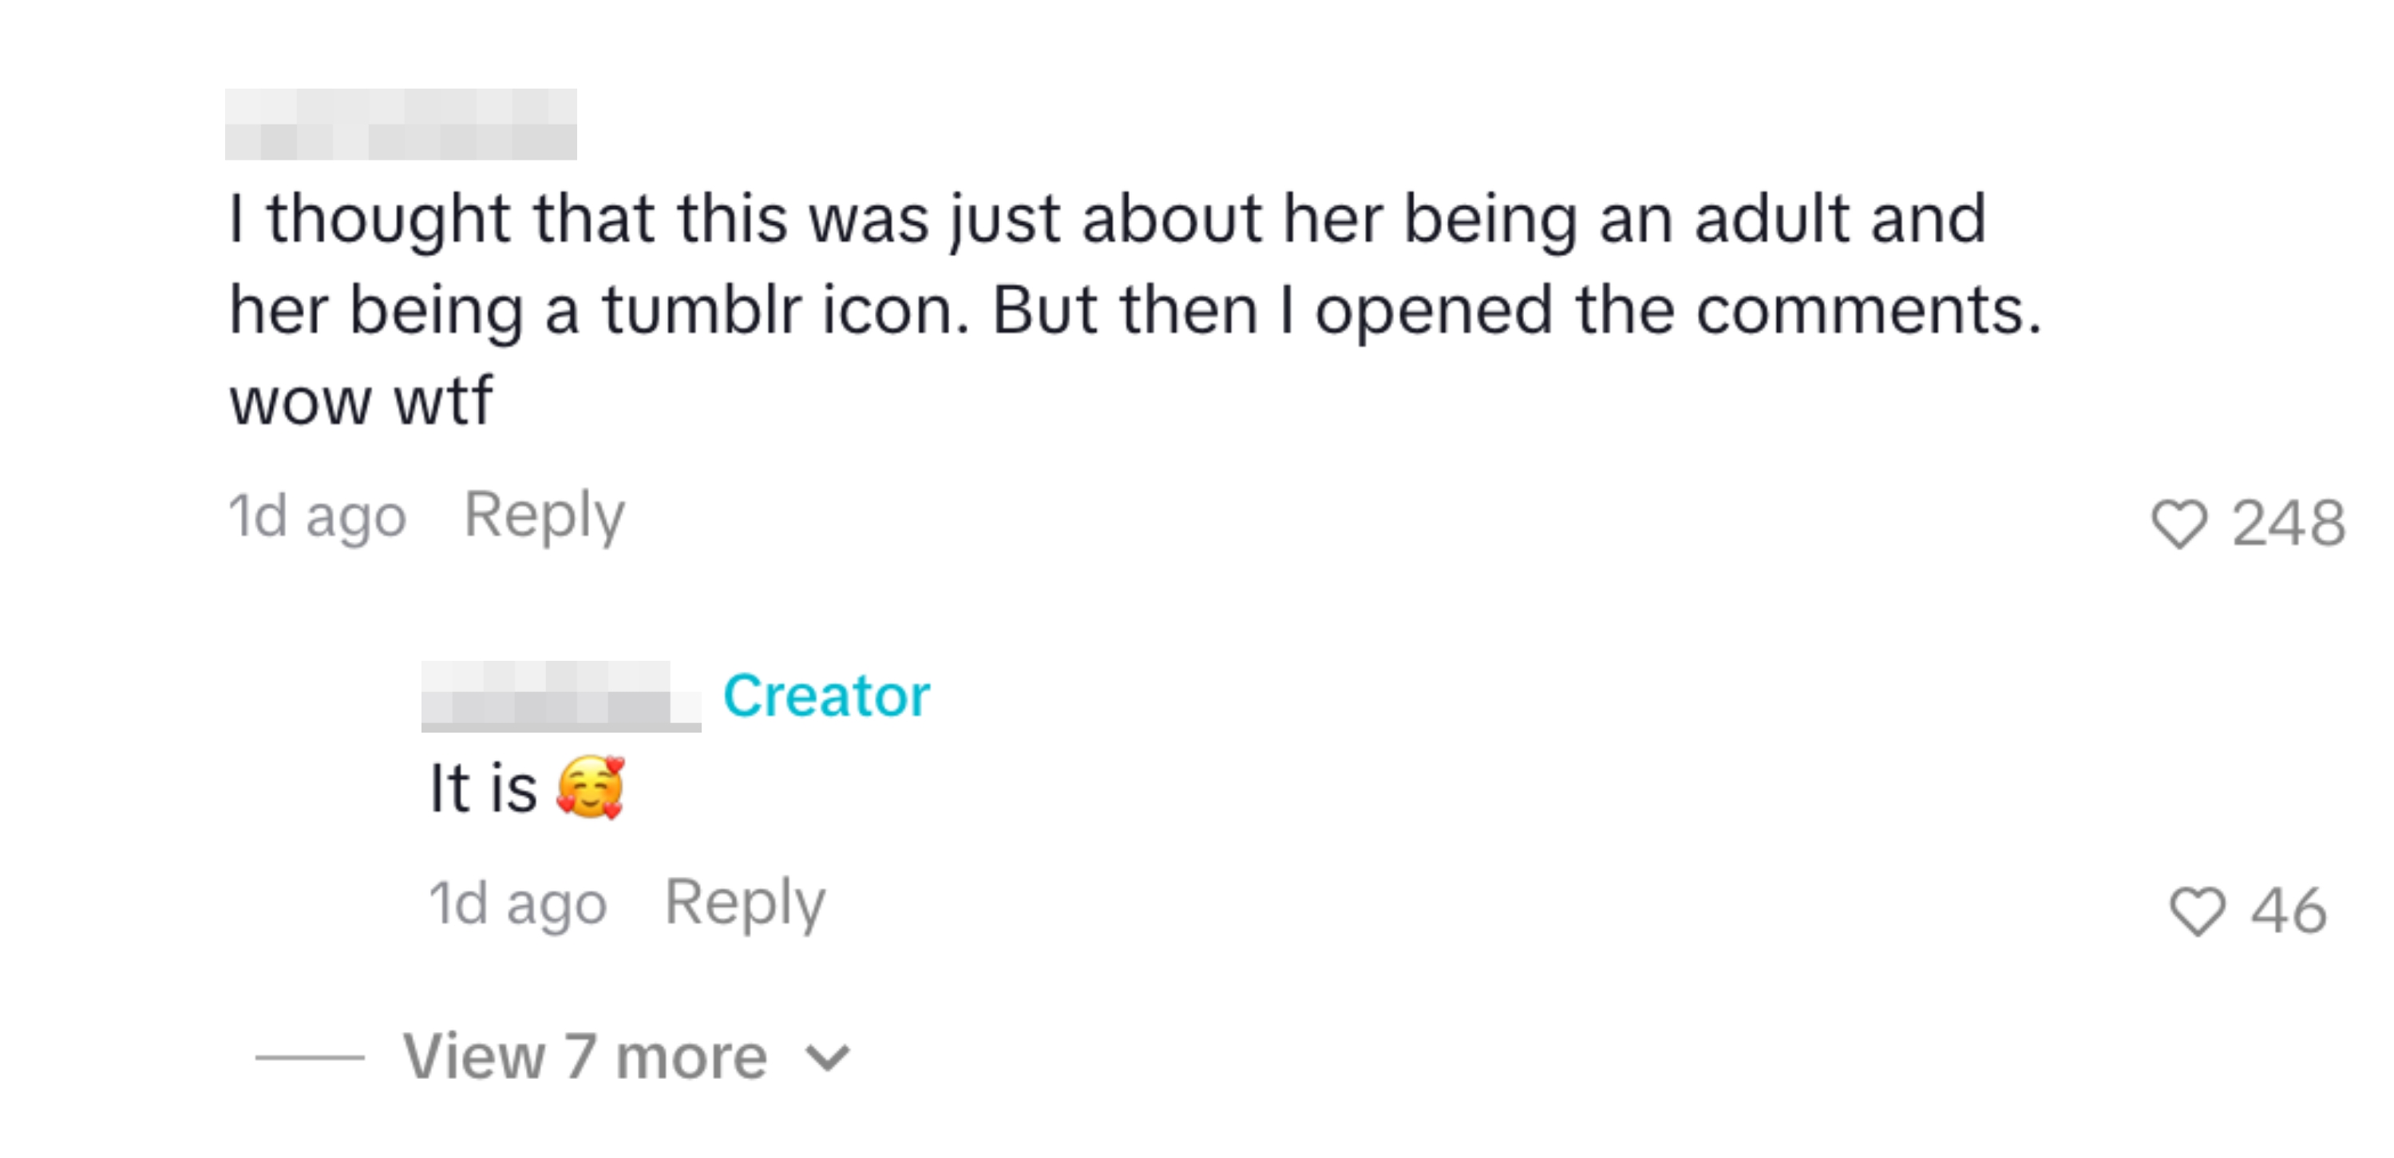
Task: Reply to the creator's "It is" comment
Action: pyautogui.click(x=745, y=903)
